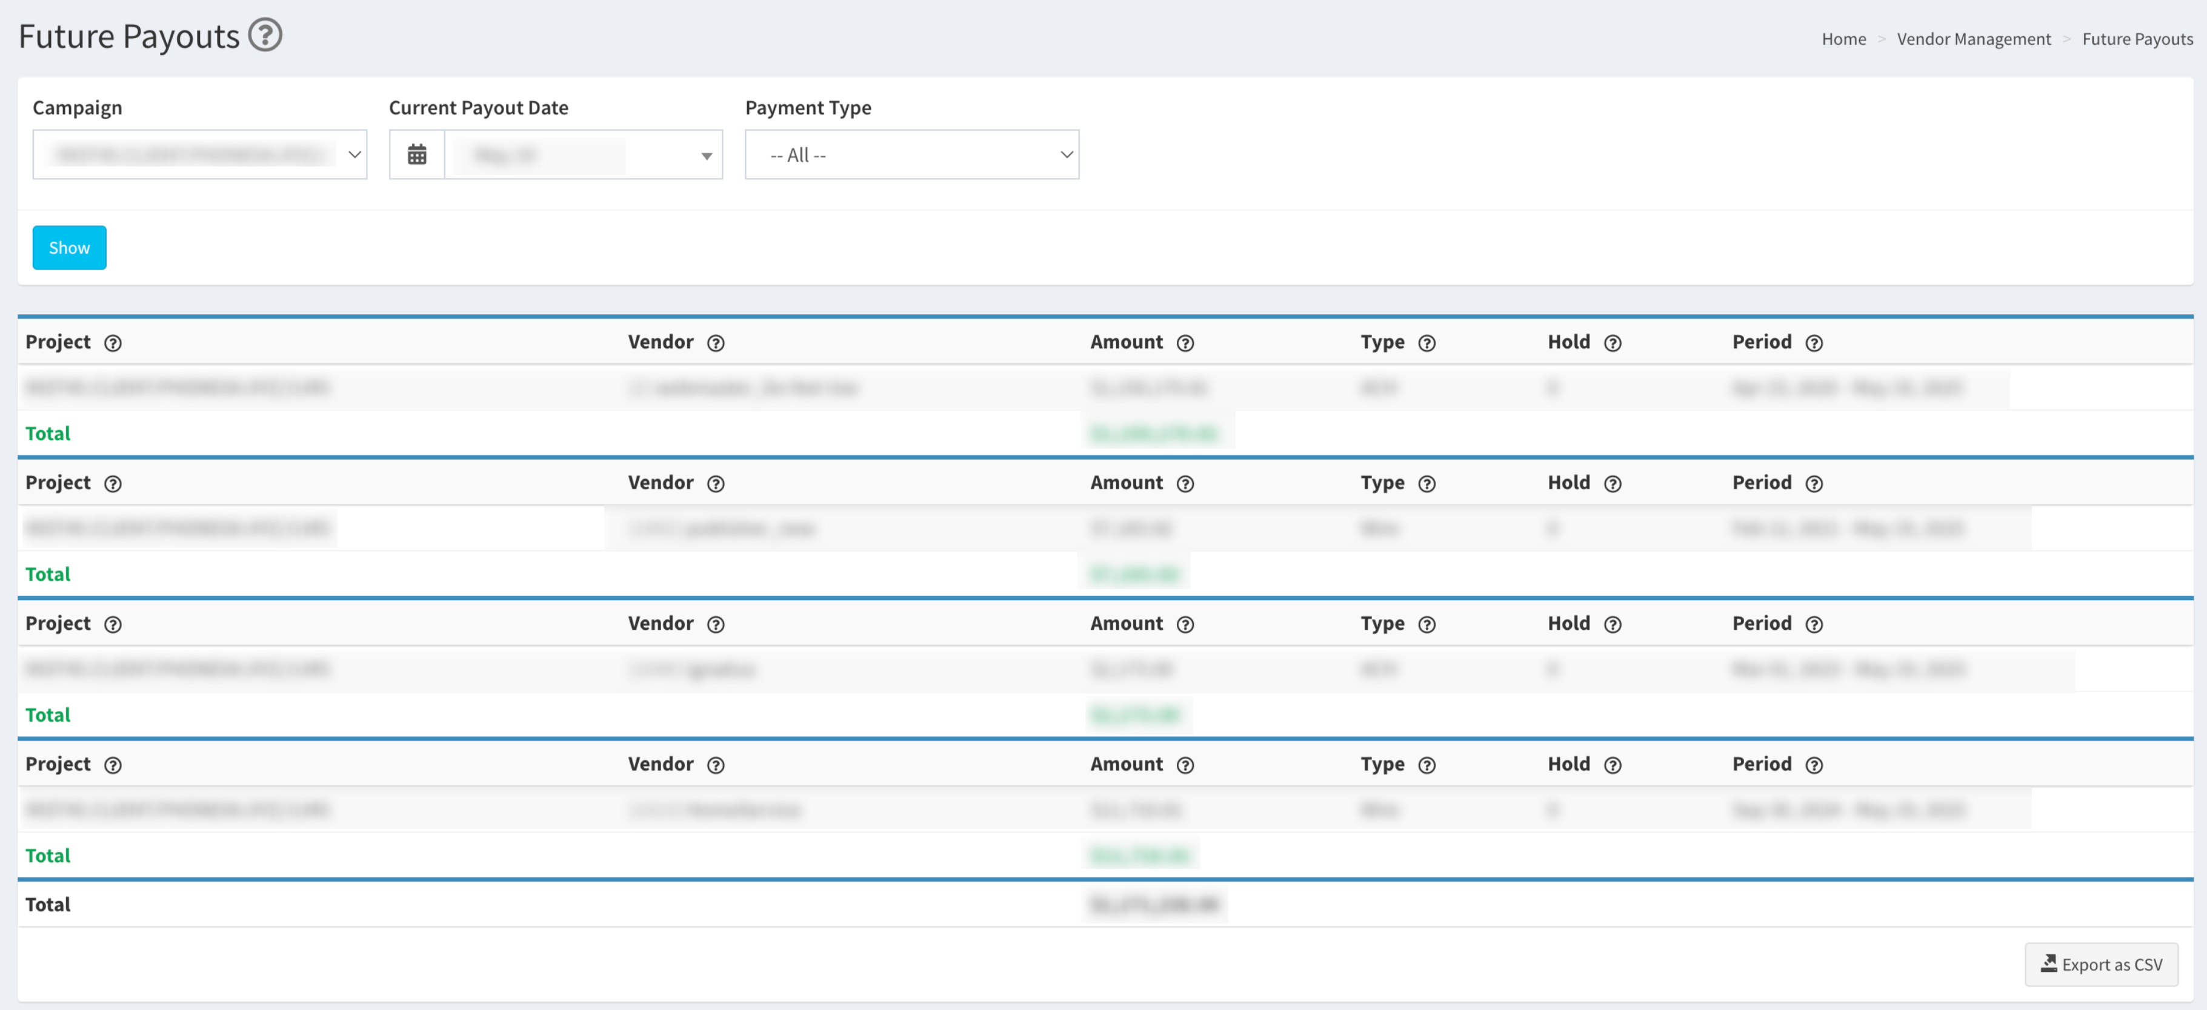Click the vendor name in first table row
The width and height of the screenshot is (2207, 1010).
pyautogui.click(x=743, y=389)
